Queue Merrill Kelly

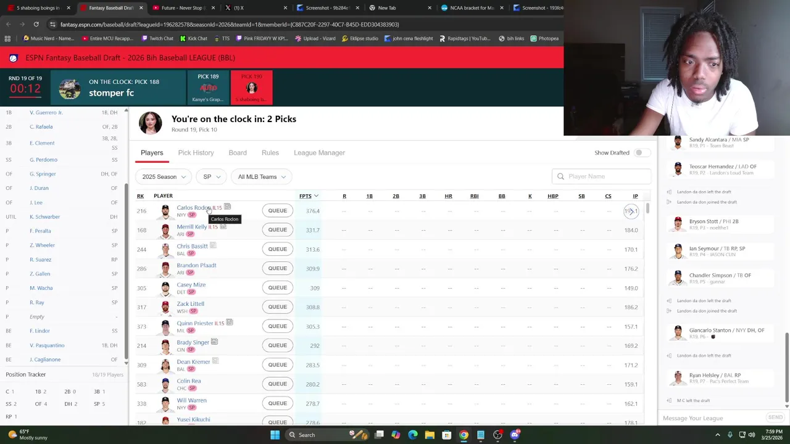277,230
